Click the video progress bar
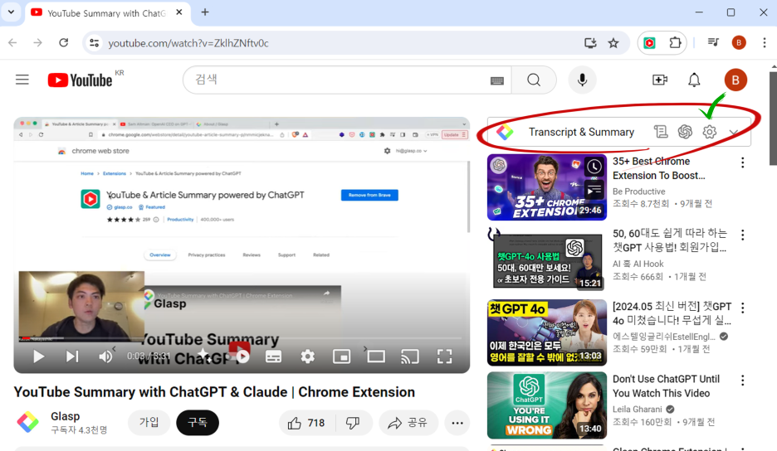777x451 pixels. click(x=241, y=338)
